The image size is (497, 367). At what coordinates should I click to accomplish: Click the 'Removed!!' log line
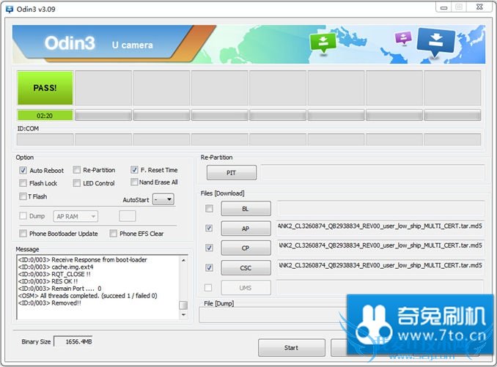click(49, 303)
